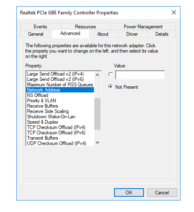Click the property list scrollbar thumb
Image resolution: width=194 pixels, height=212 pixels.
tap(97, 114)
